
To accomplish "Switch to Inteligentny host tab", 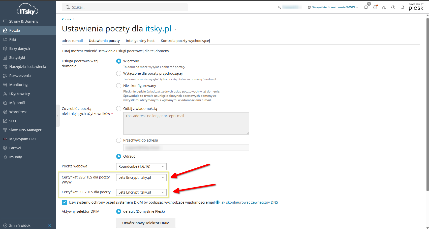I will tap(140, 41).
